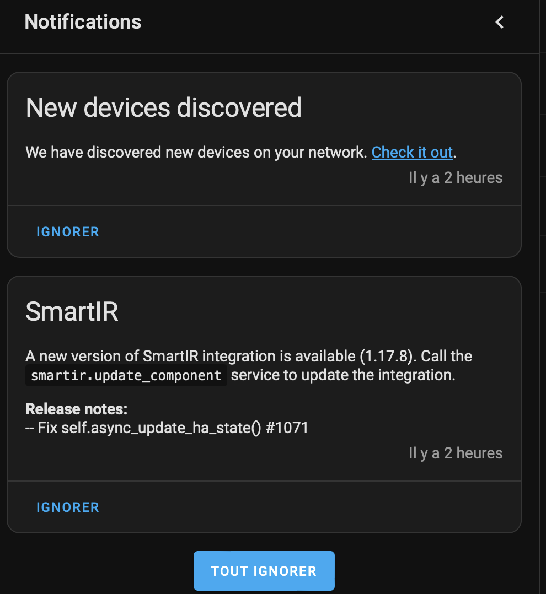Dismiss New devices discovered with IGNORER
Screen dimensions: 546x594
(68, 232)
